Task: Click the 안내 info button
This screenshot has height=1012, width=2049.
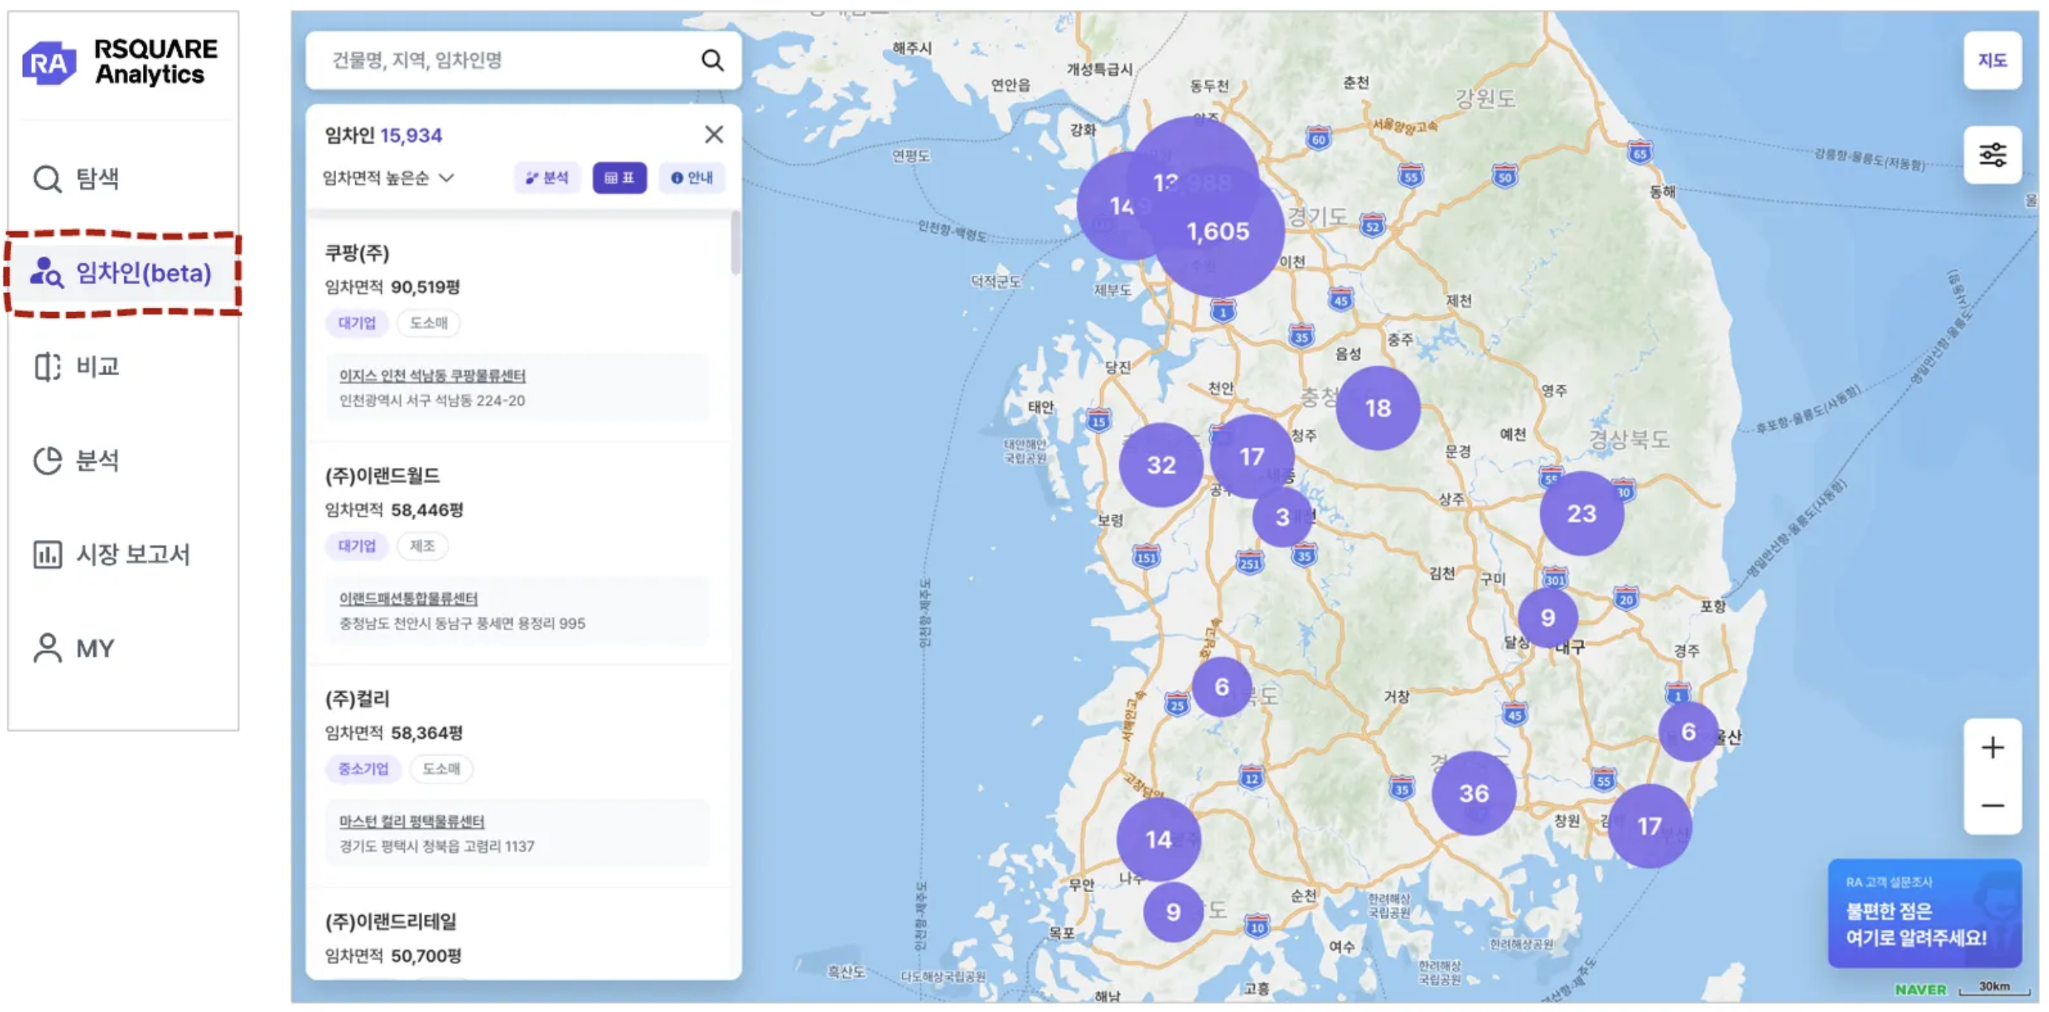Action: 691,178
